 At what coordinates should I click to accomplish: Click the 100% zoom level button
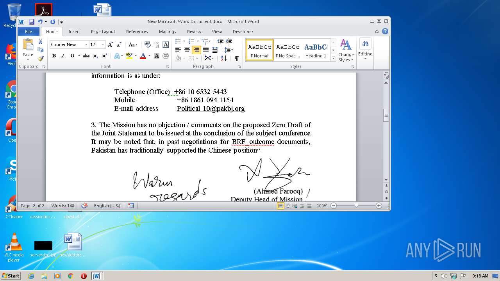pyautogui.click(x=322, y=206)
